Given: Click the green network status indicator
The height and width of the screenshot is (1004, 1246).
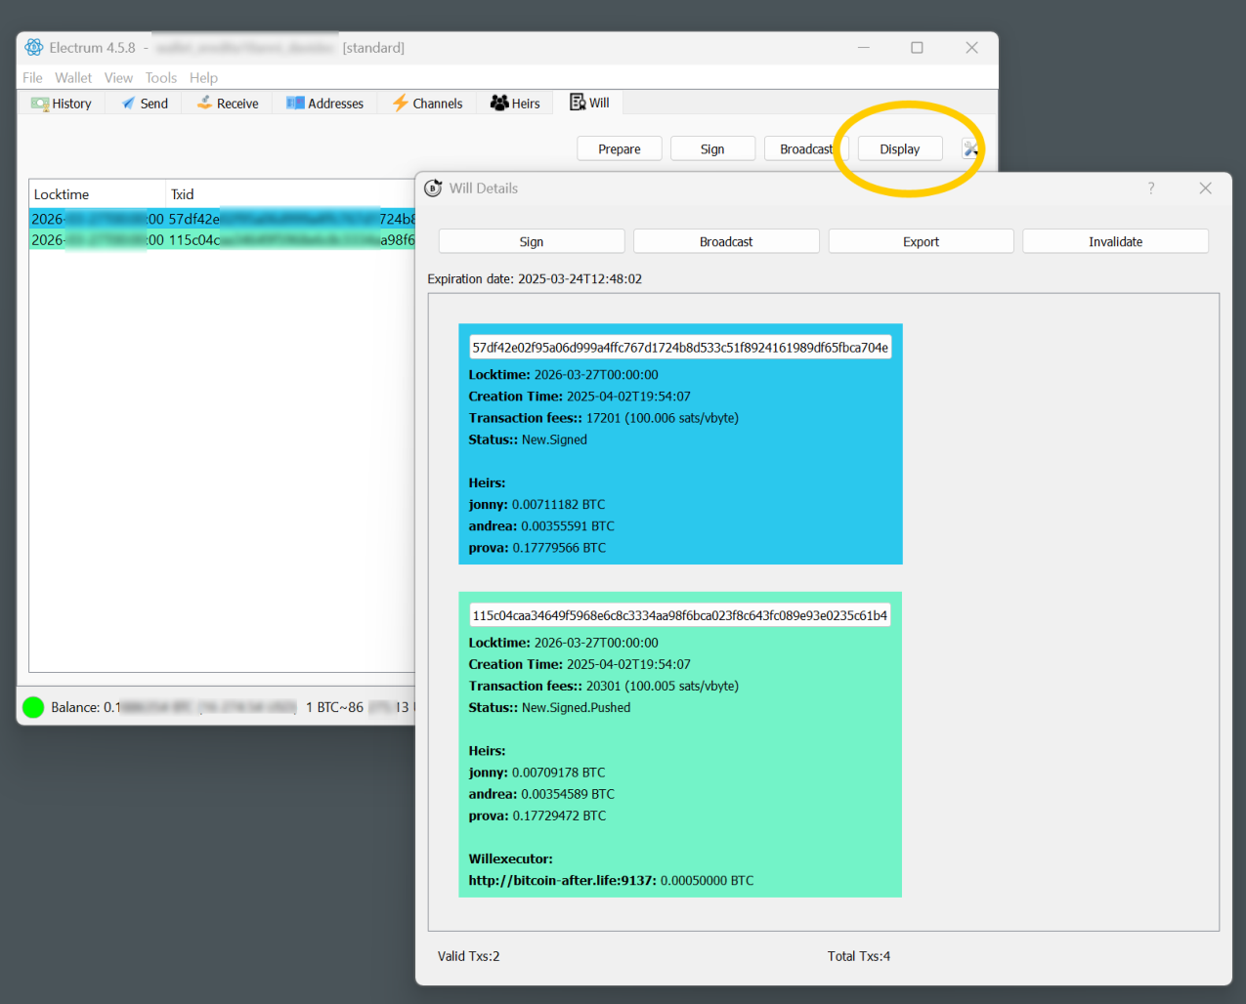Looking at the screenshot, I should click(33, 707).
